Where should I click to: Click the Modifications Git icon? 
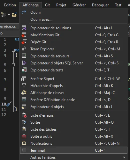tap(24, 35)
